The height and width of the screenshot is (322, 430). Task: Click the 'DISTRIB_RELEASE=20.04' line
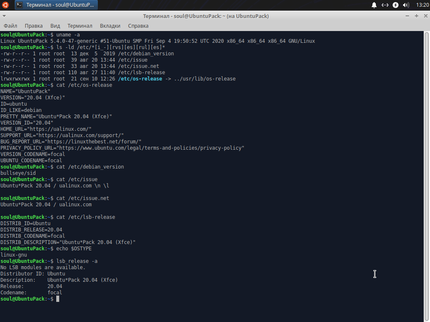click(31, 230)
